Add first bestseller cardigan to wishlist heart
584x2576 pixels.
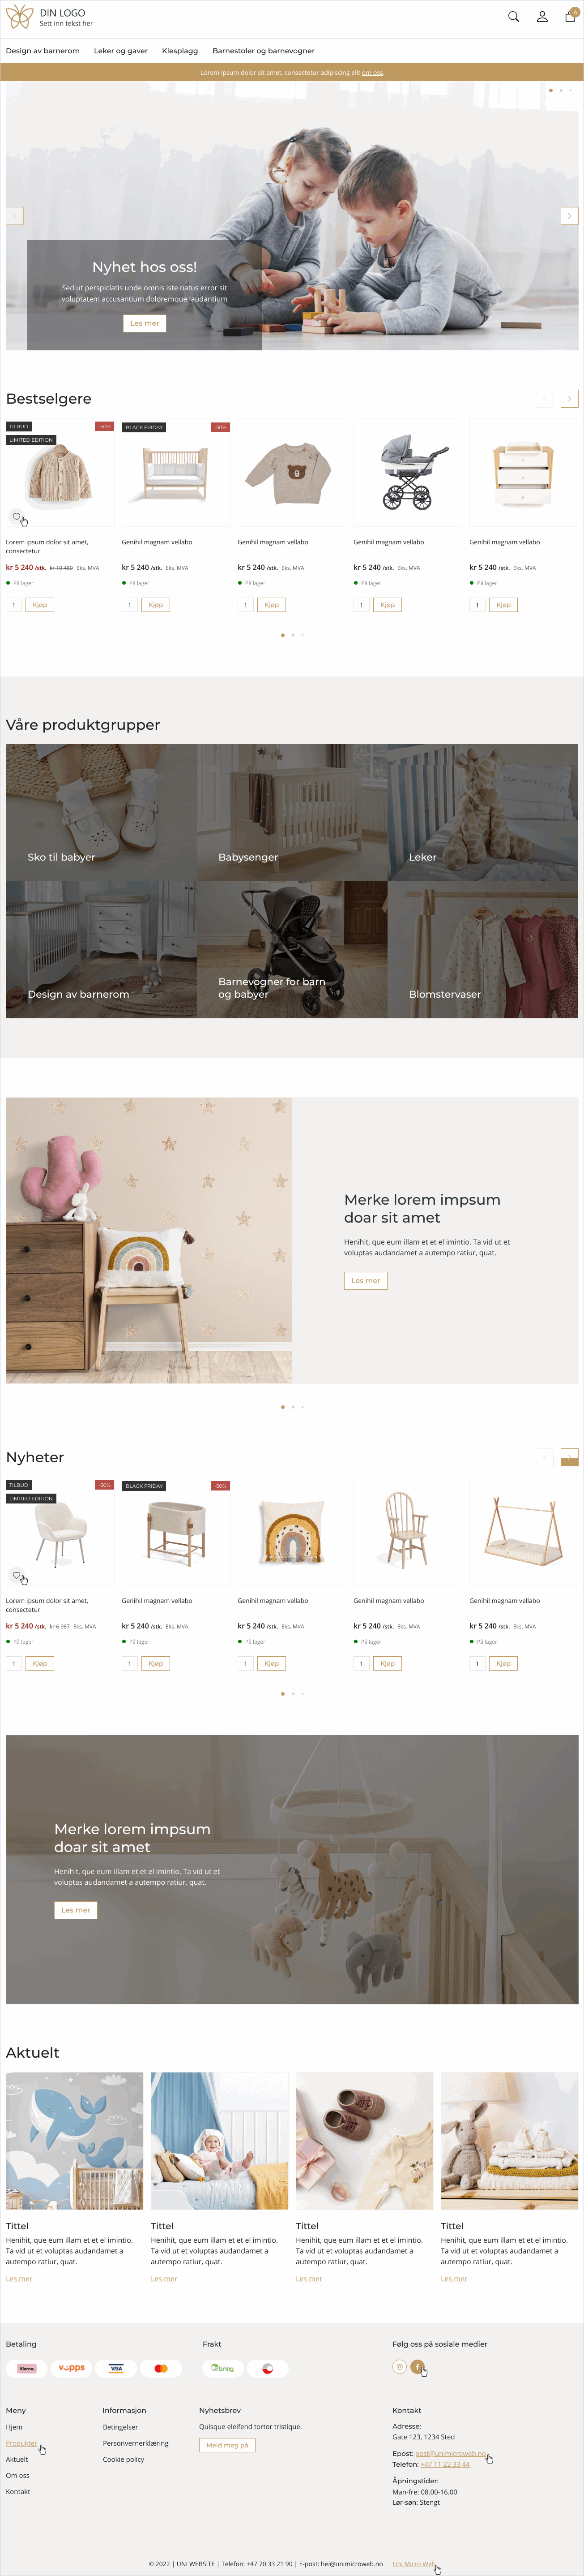[x=16, y=516]
